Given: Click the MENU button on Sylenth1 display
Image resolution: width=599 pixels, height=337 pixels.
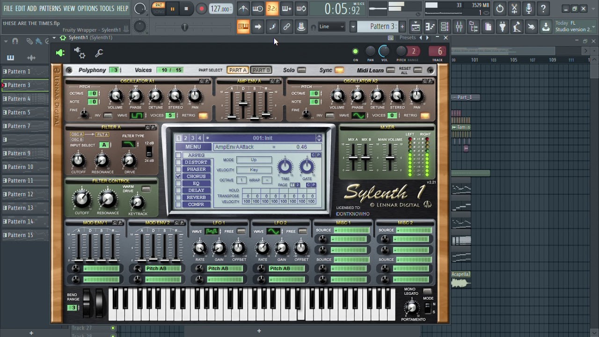Looking at the screenshot, I should [x=193, y=147].
